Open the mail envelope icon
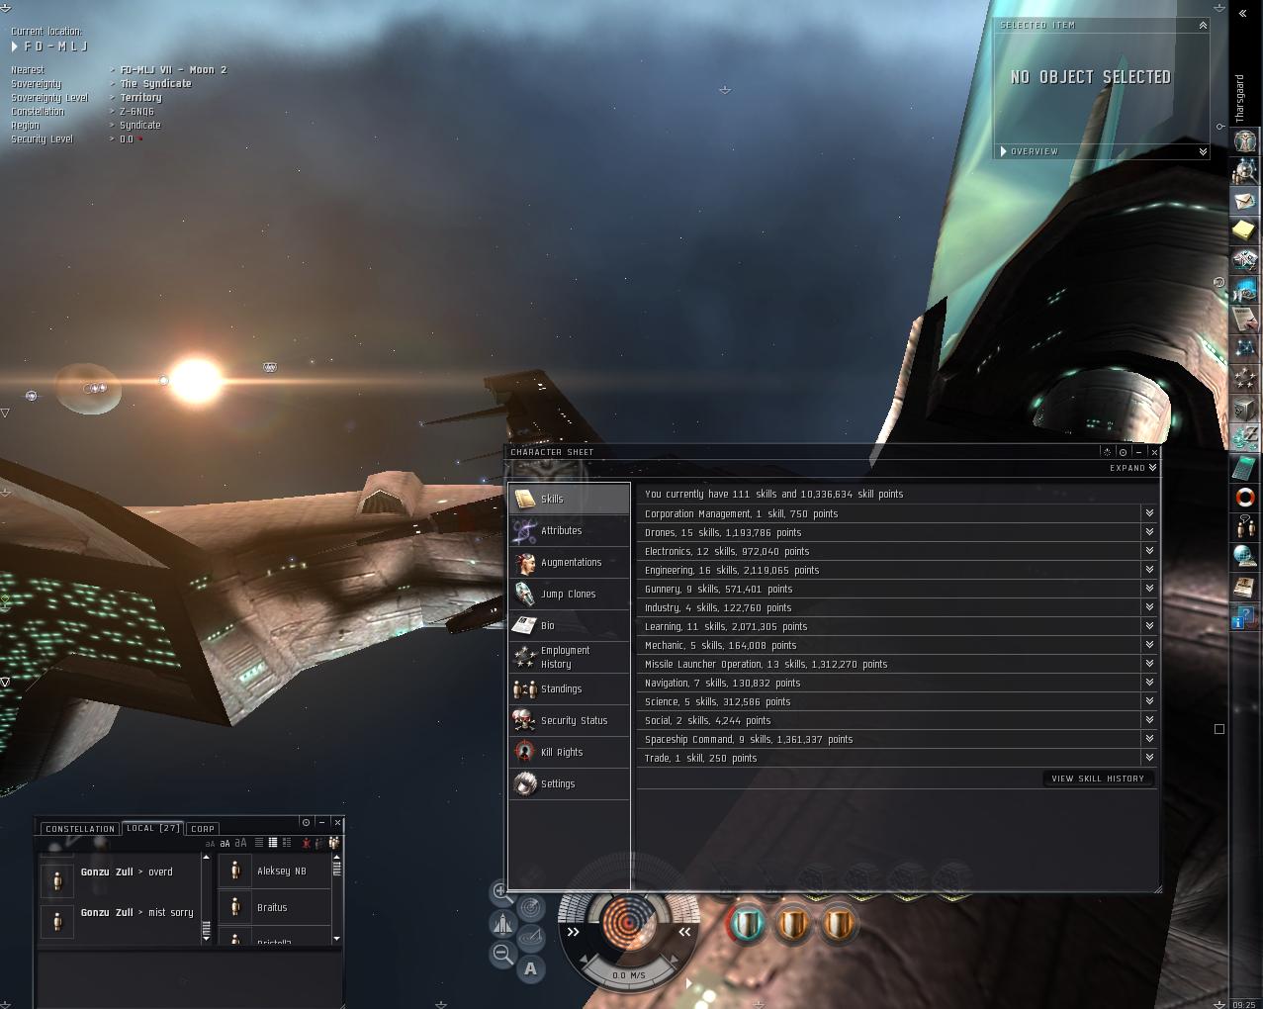 [1245, 201]
